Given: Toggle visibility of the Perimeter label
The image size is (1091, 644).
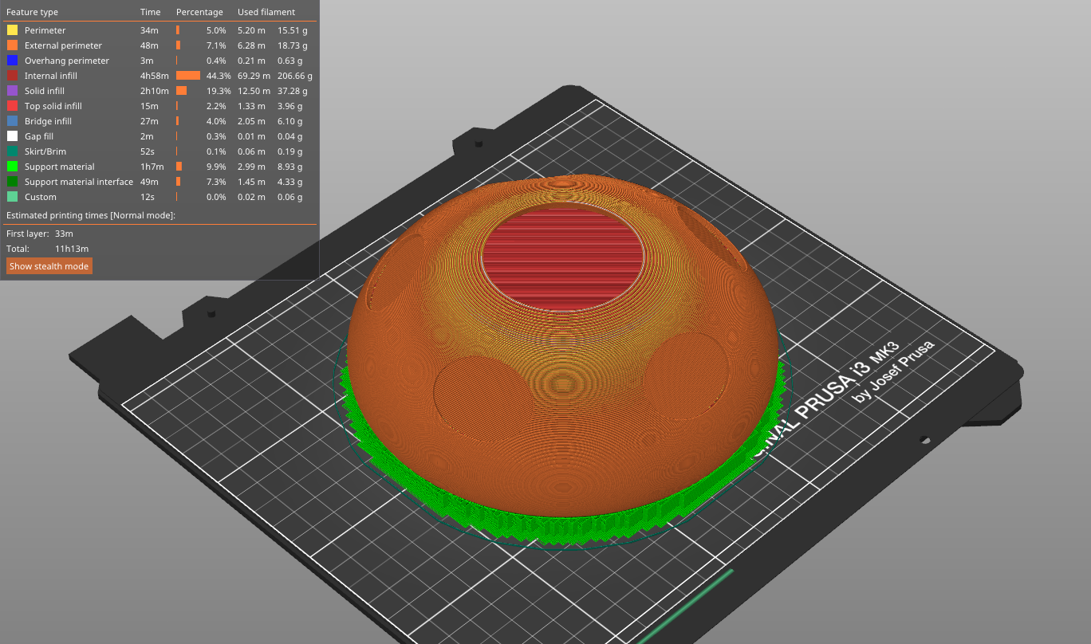Looking at the screenshot, I should tap(45, 30).
